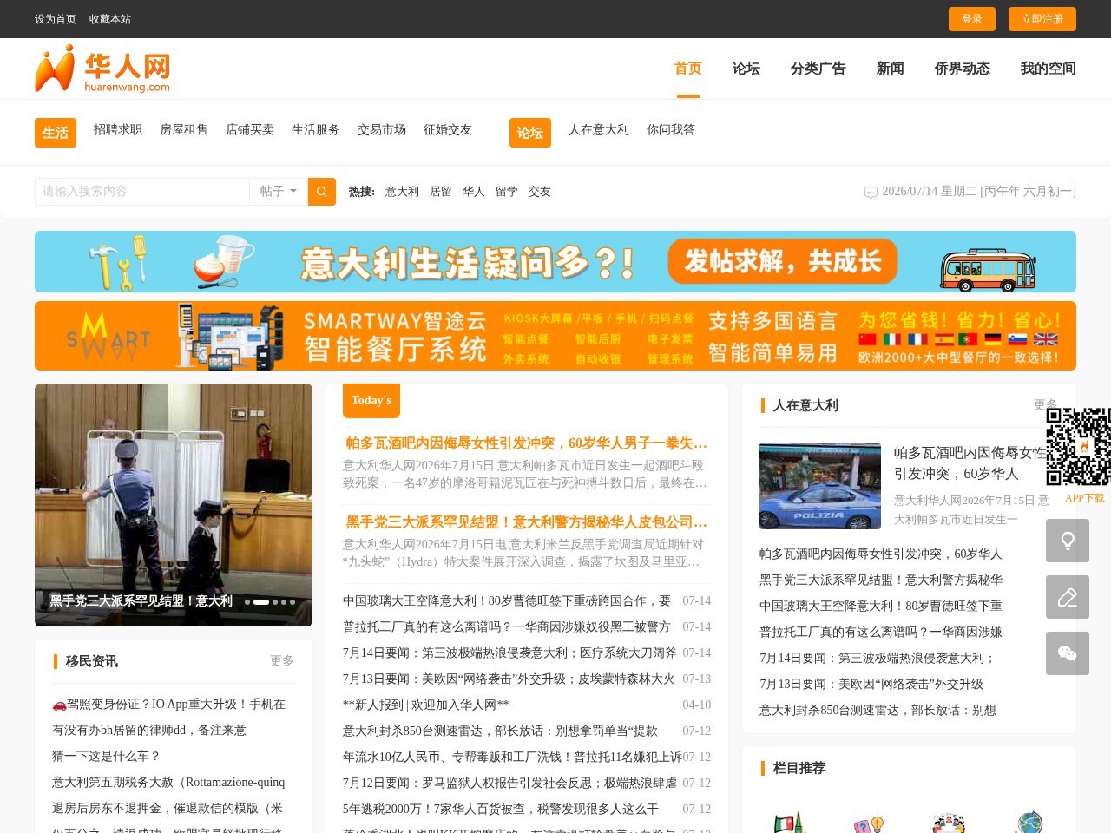The image size is (1111, 833).
Task: Open the globe category icon in 栏目推荐
Action: [x=1029, y=823]
